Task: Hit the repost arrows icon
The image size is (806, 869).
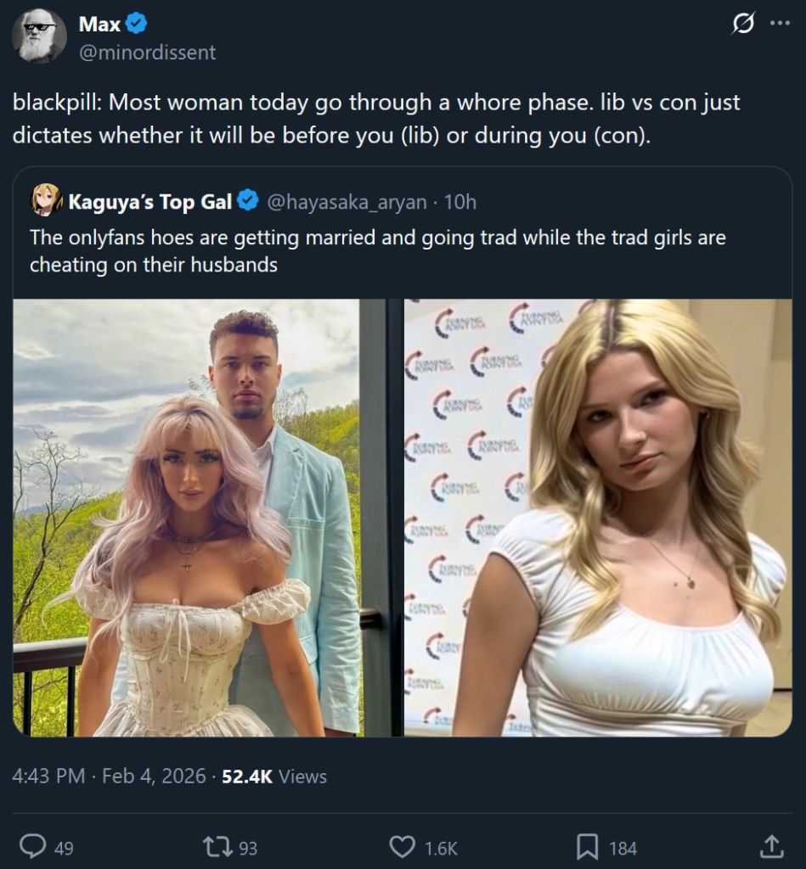Action: tap(217, 845)
